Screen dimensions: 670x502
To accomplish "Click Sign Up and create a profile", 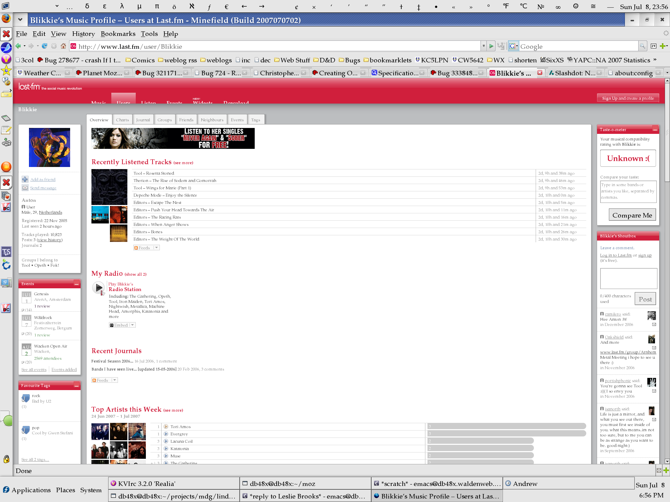I will pyautogui.click(x=628, y=98).
